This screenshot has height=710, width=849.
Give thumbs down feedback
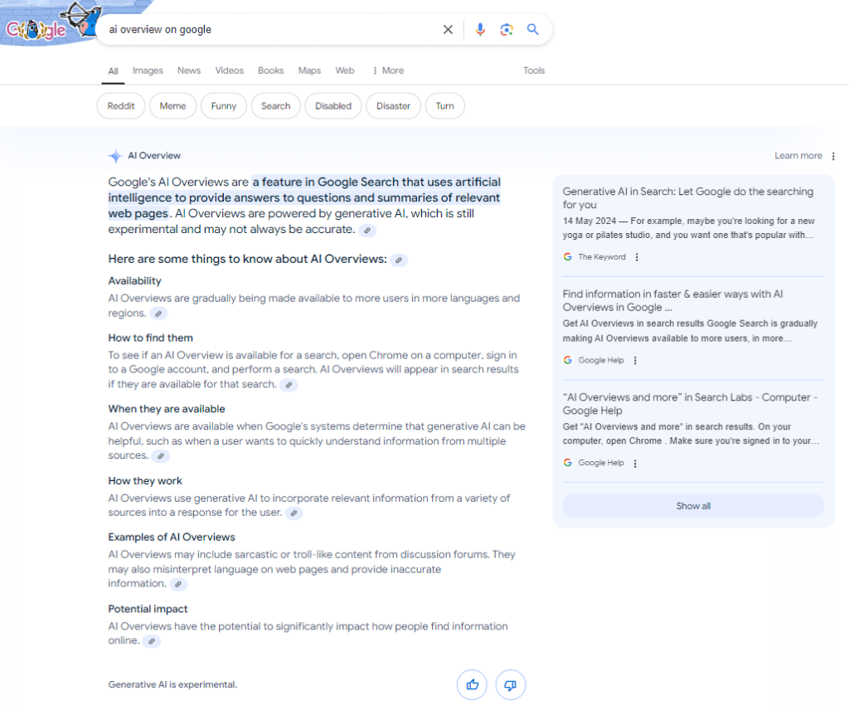tap(510, 685)
